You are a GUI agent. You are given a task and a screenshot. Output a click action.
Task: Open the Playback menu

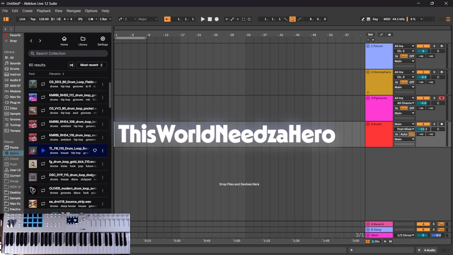click(44, 11)
